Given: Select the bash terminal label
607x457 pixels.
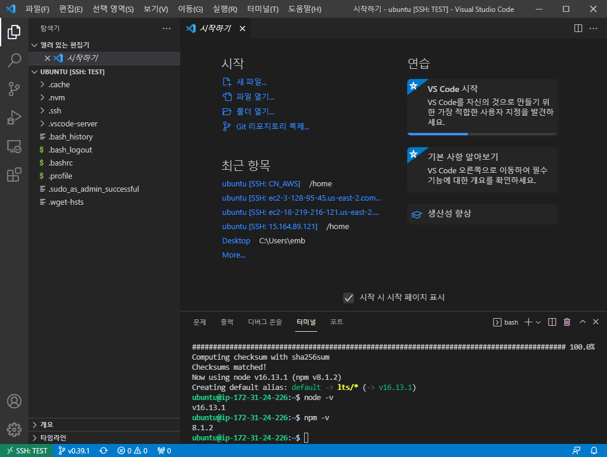Looking at the screenshot, I should (506, 322).
